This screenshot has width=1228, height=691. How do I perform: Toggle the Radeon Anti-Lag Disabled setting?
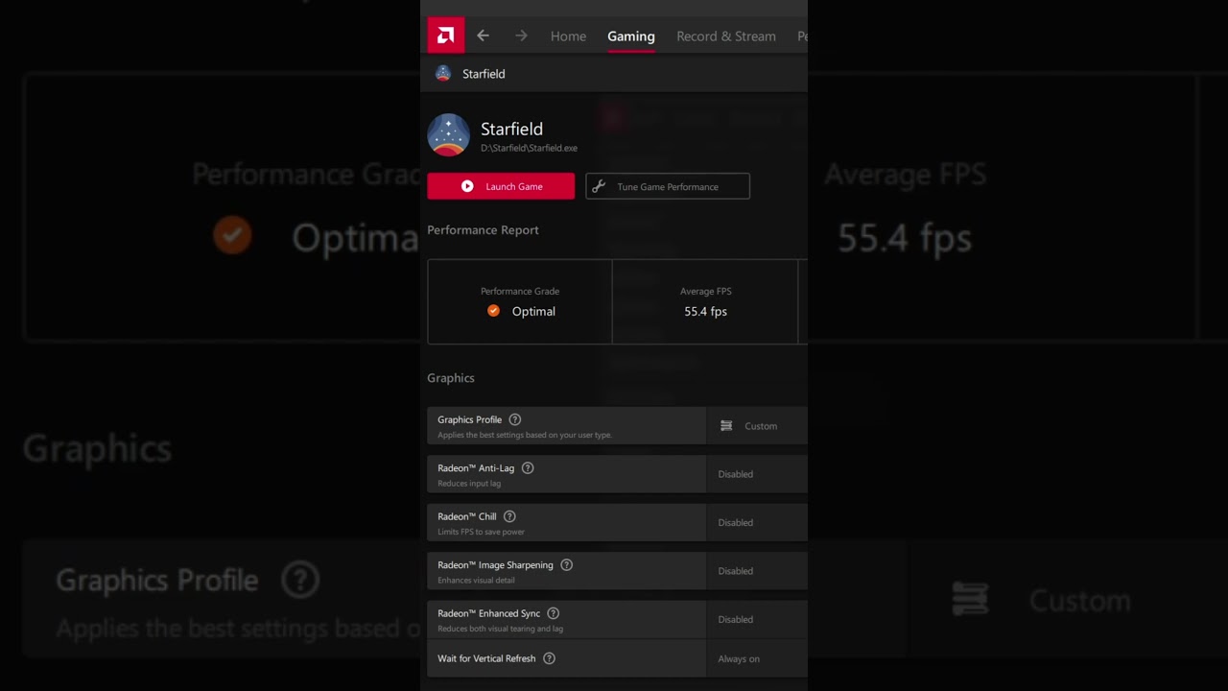(757, 474)
